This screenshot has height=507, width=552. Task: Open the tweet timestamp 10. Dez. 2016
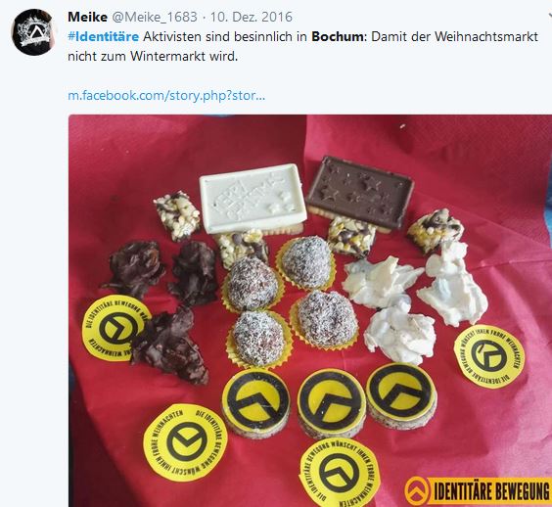tap(252, 17)
